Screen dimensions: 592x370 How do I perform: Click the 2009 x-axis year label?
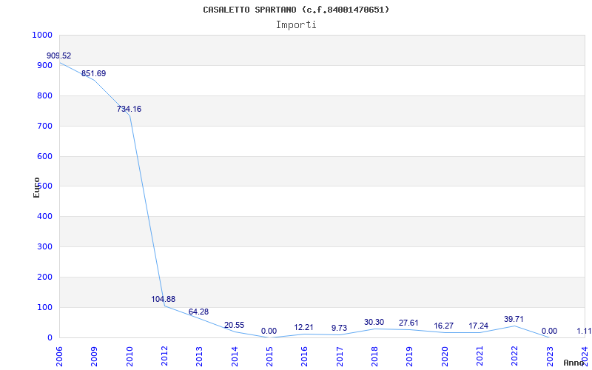94,357
